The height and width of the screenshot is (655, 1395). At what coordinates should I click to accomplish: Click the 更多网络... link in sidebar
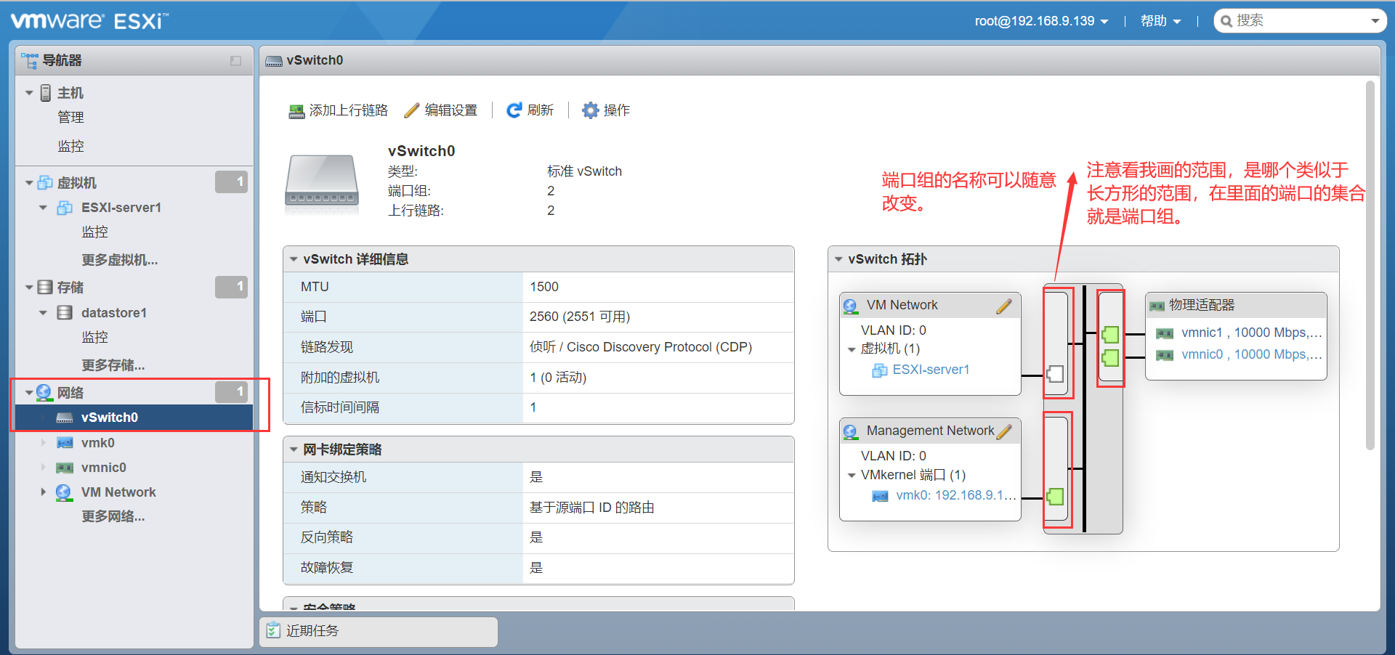pos(113,516)
